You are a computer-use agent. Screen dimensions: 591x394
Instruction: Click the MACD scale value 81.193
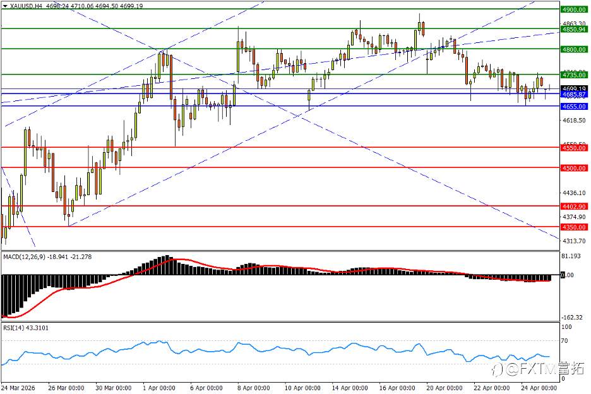tap(571, 256)
